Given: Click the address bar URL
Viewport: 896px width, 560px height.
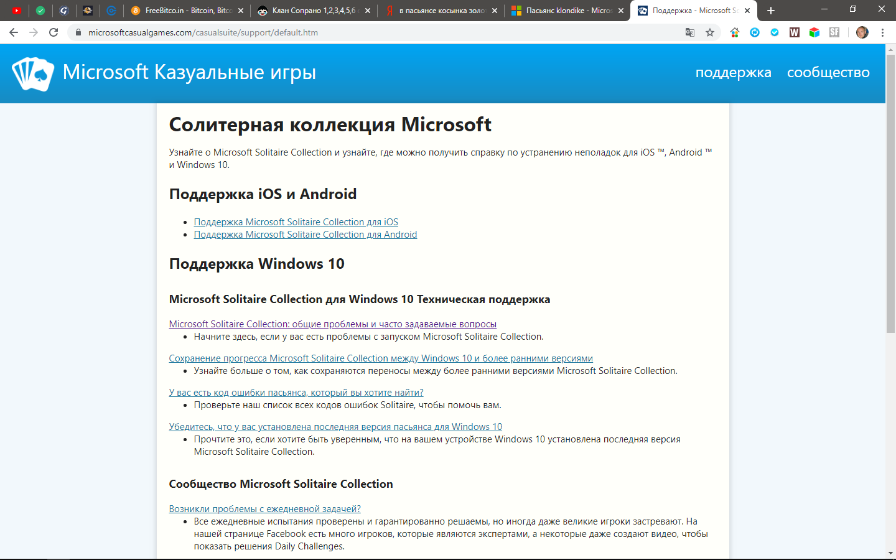Looking at the screenshot, I should 203,32.
